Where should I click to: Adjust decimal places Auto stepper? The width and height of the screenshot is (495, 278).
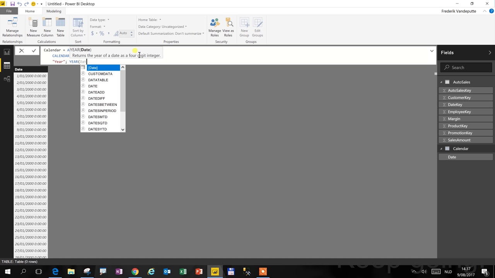point(131,34)
